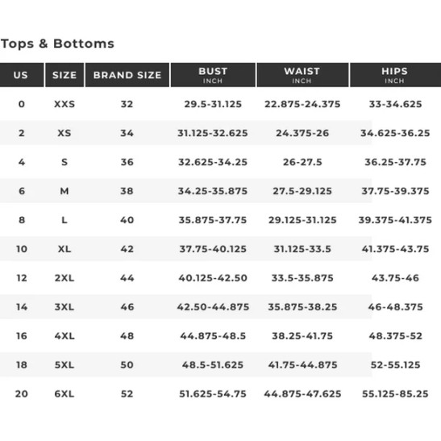Image resolution: width=441 pixels, height=441 pixels.
Task: Click brand size 36 in S row
Action: 127,162
